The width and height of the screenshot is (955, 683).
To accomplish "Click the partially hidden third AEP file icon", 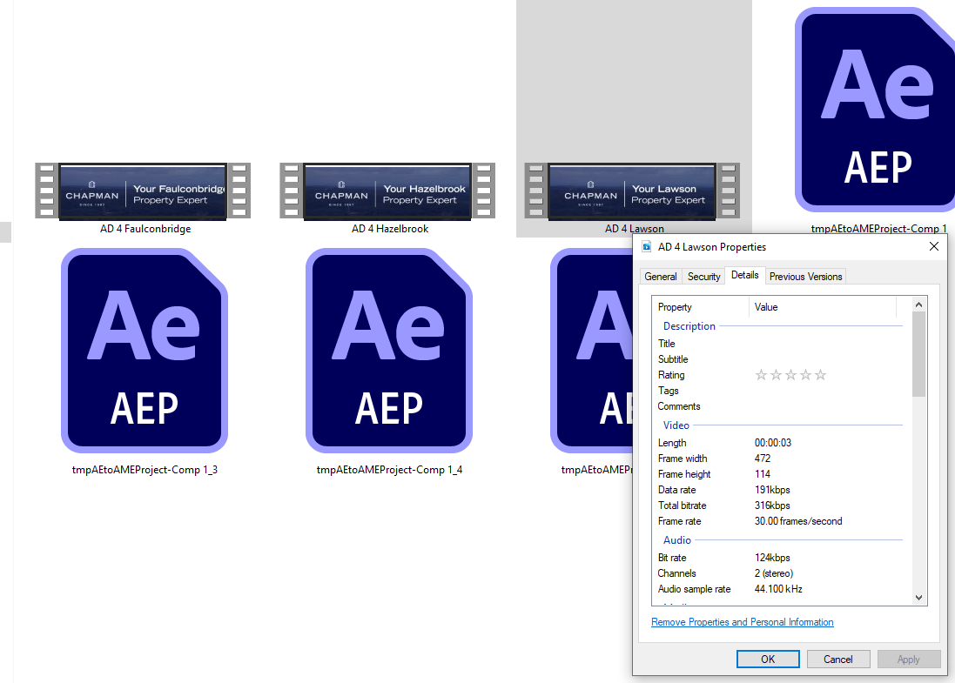I will [x=592, y=350].
